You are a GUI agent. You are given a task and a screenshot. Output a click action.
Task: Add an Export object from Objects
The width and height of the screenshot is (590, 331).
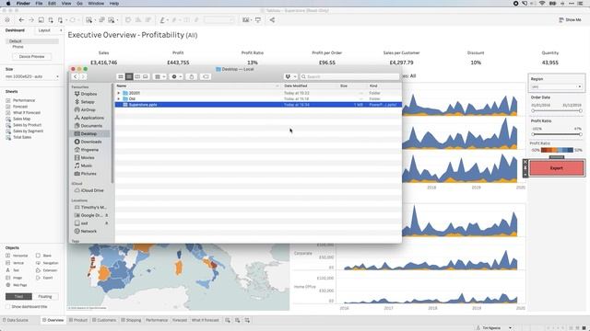click(44, 278)
